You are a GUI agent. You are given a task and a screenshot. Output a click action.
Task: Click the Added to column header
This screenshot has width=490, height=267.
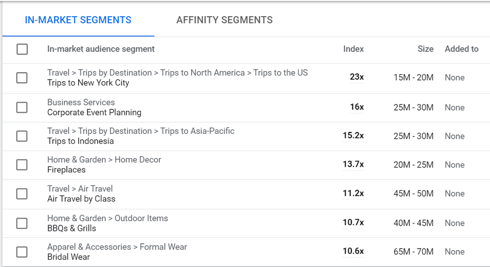(x=461, y=49)
